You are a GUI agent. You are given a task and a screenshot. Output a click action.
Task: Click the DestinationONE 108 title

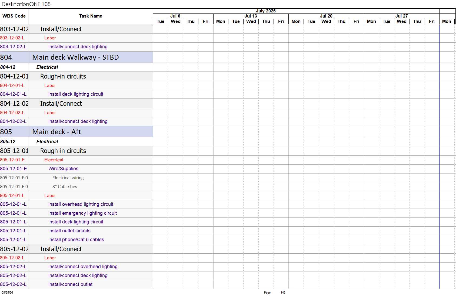[x=26, y=4]
